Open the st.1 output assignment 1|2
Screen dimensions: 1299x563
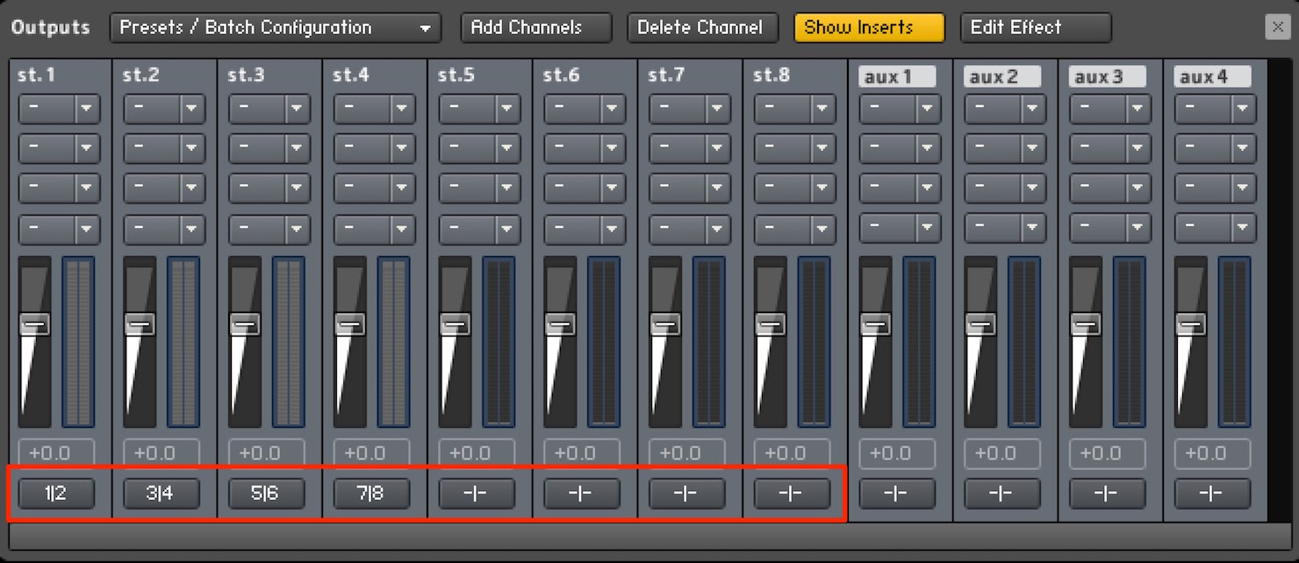(x=56, y=494)
